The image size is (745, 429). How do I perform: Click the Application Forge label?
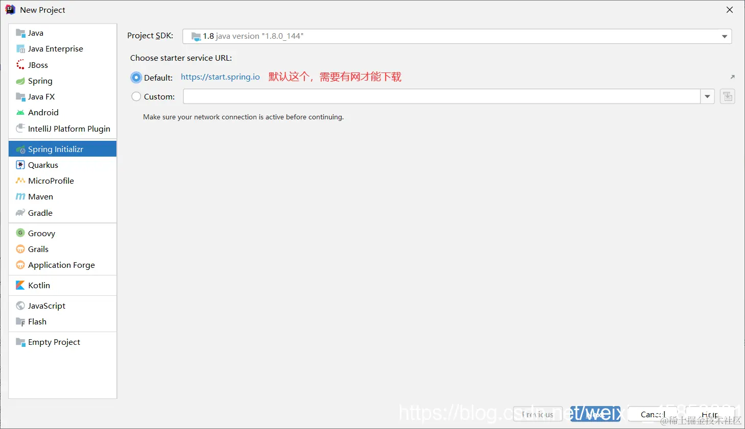click(x=61, y=265)
